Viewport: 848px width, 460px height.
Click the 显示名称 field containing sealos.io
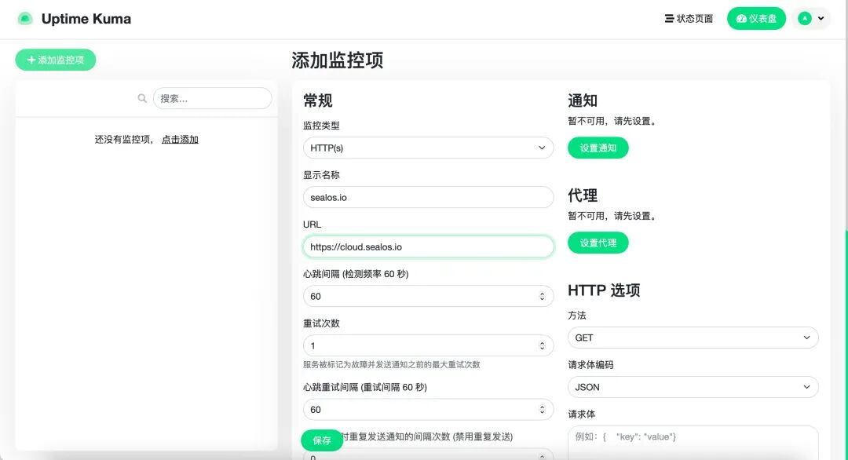click(x=429, y=197)
